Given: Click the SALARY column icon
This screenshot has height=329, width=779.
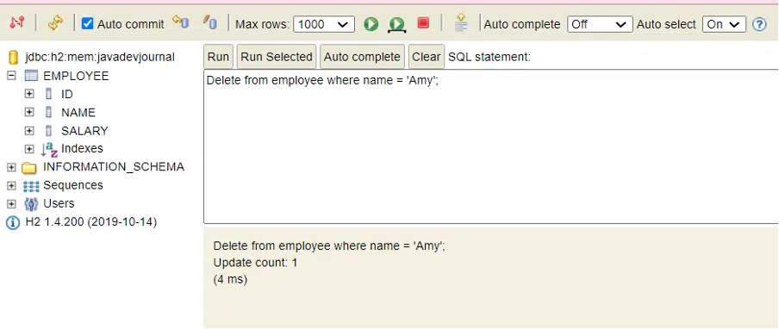Looking at the screenshot, I should [x=48, y=131].
